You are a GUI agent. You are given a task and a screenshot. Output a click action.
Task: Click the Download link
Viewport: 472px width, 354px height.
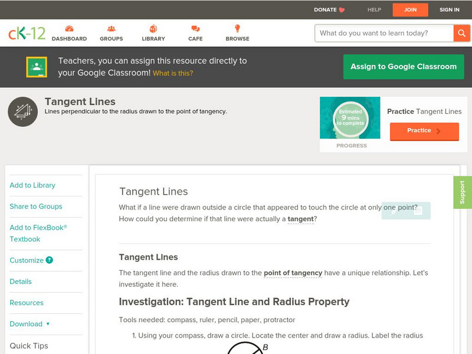point(26,324)
